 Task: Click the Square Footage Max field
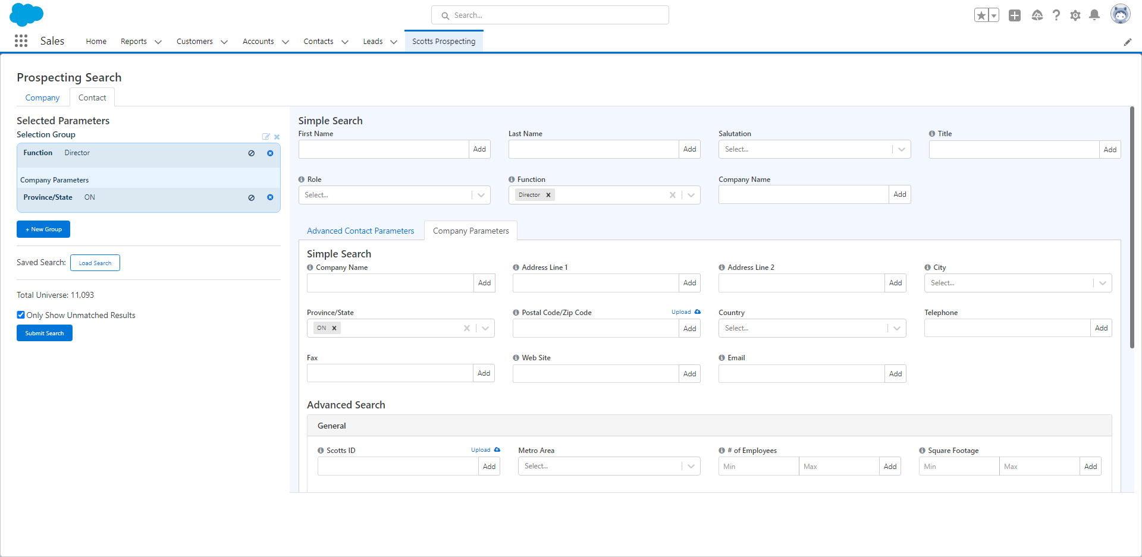click(x=1040, y=466)
